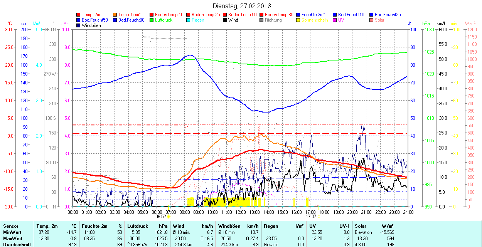
Task: Click the Sensor header in the table
Action: point(10,226)
